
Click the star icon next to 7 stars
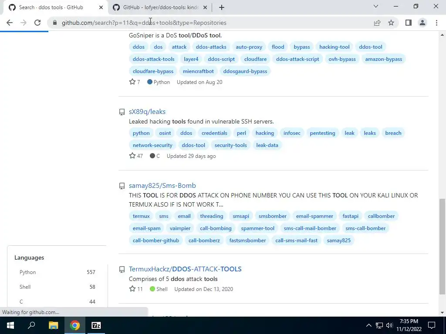[132, 82]
